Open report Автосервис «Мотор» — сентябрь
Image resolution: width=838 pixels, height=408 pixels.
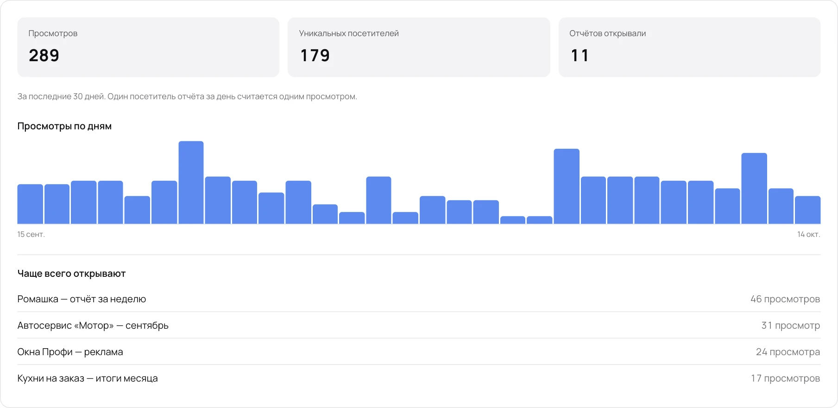point(419,325)
